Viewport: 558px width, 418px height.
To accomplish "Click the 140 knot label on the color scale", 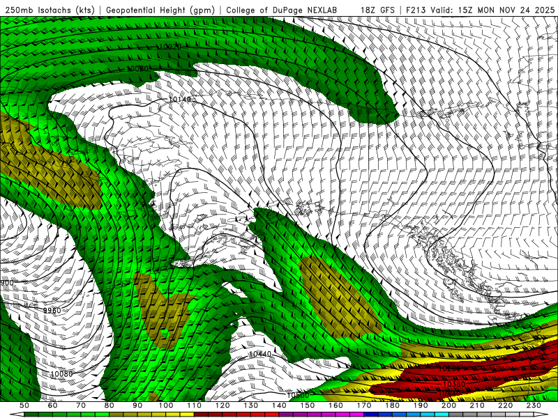I will coord(280,405).
